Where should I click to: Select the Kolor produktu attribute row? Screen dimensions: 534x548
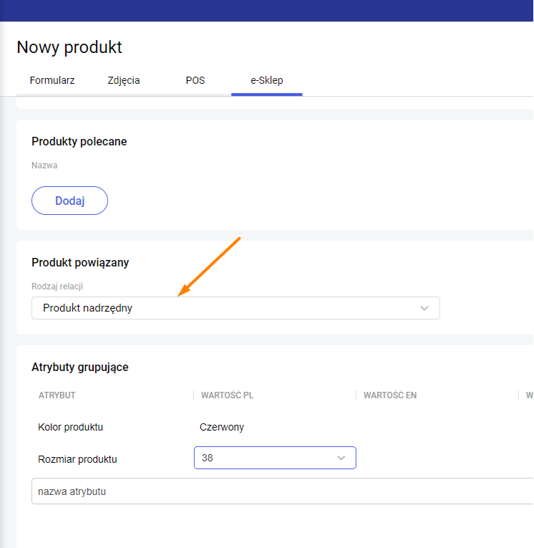(x=71, y=427)
